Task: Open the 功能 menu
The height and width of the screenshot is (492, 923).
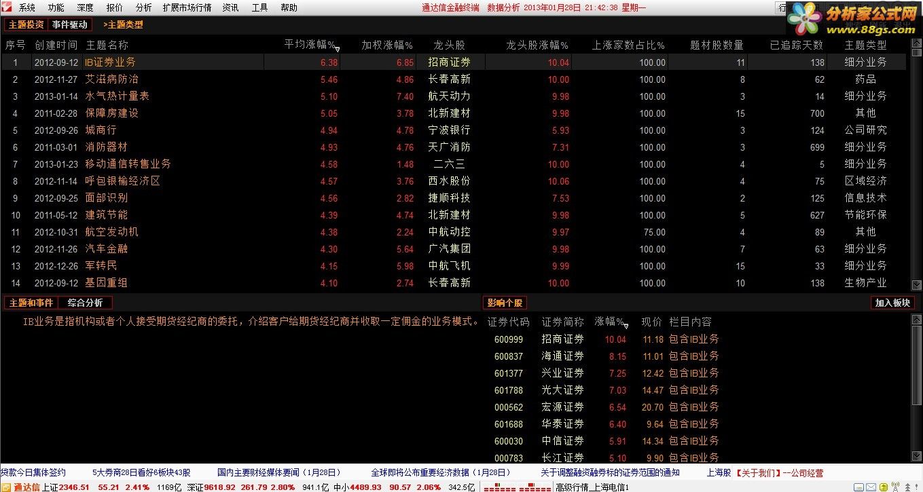Action: coord(56,8)
